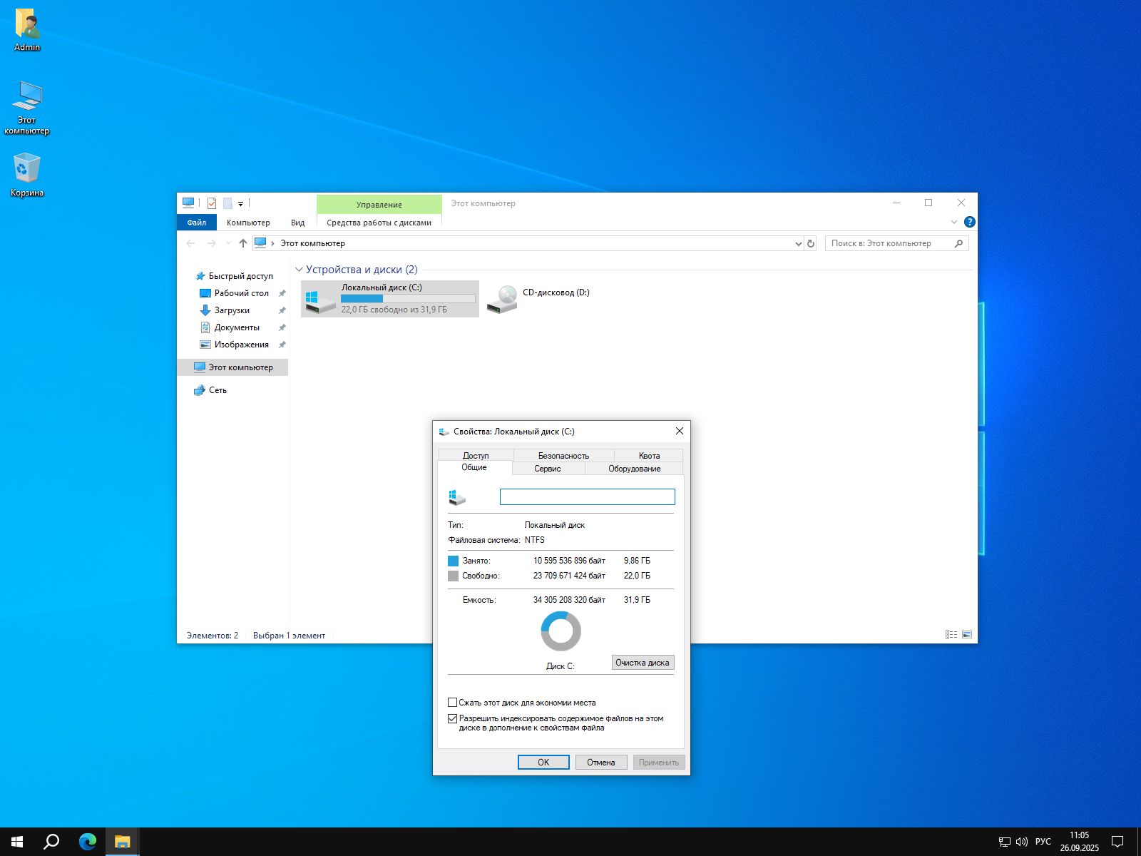
Task: Expand the ribbon with chevron arrow
Action: click(953, 222)
